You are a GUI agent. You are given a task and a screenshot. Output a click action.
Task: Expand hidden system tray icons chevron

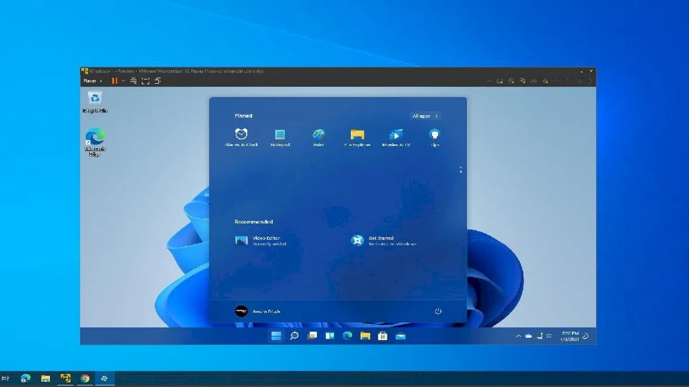(x=518, y=336)
